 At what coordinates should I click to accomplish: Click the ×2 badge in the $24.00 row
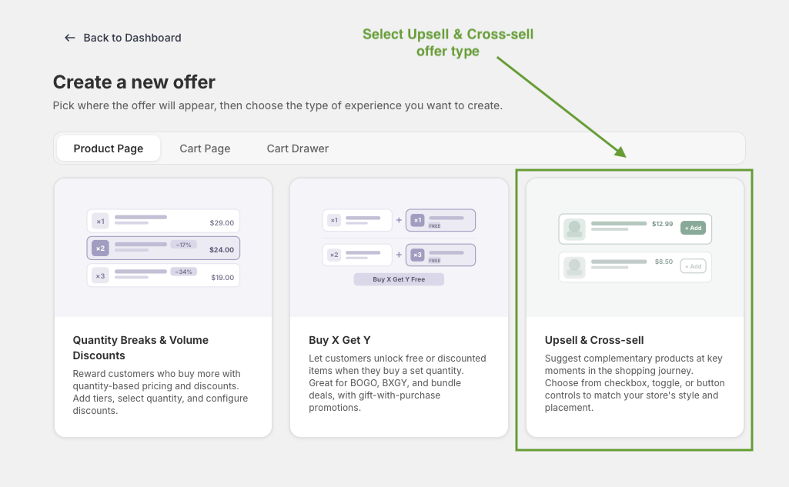[x=100, y=248]
